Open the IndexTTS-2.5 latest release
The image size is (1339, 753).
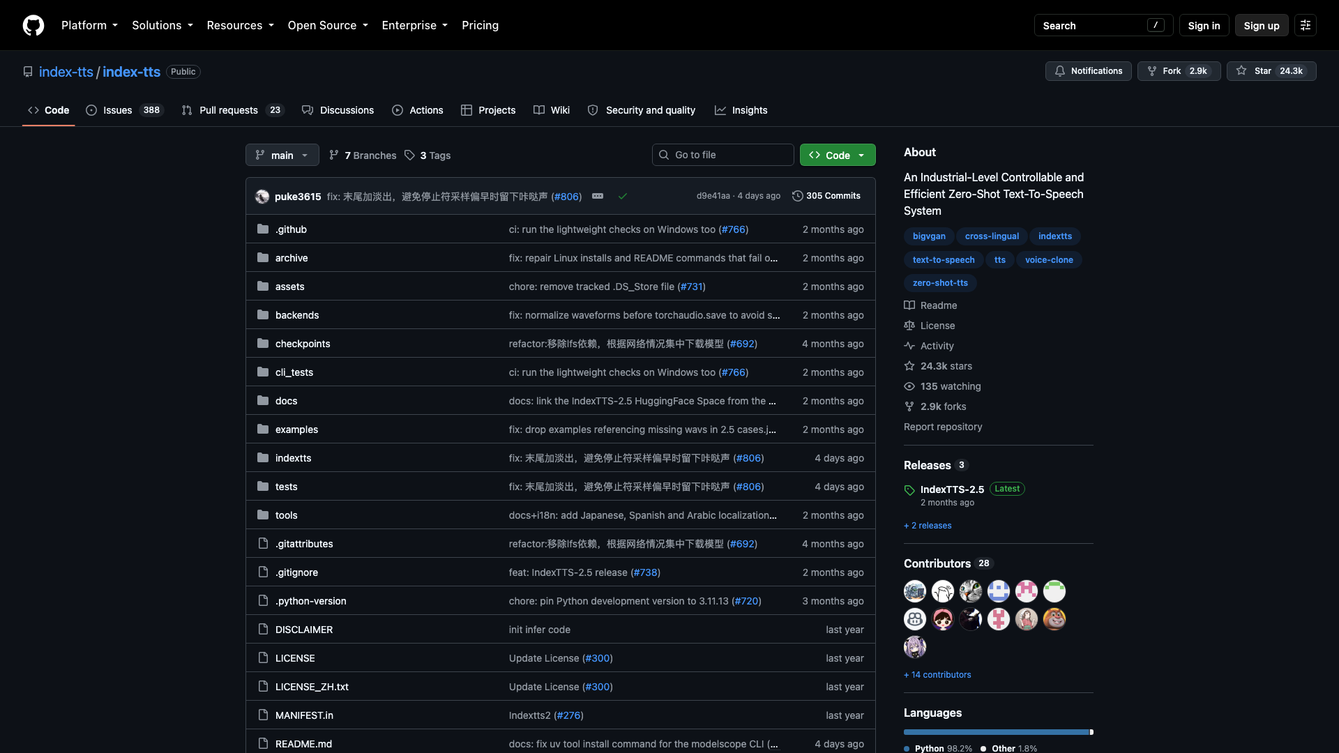[x=952, y=489]
